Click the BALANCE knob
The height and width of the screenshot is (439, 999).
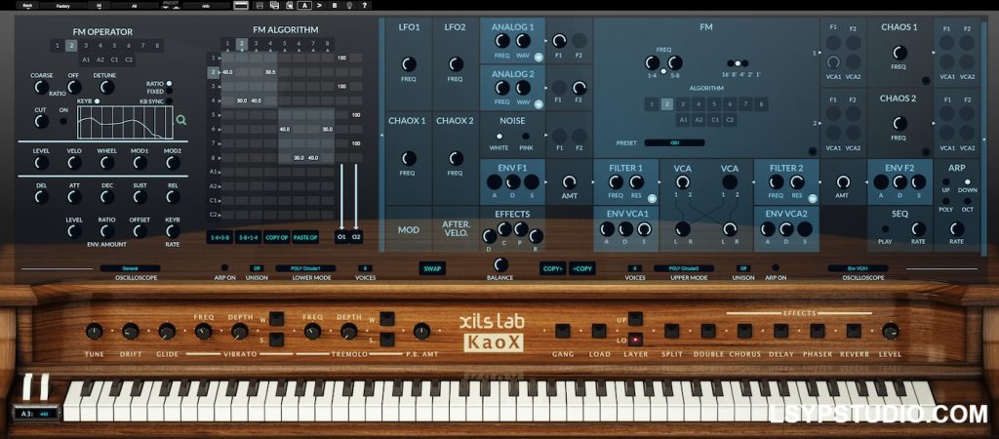(x=501, y=264)
